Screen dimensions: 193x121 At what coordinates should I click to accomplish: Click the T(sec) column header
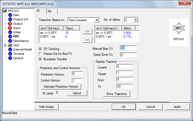72,28
